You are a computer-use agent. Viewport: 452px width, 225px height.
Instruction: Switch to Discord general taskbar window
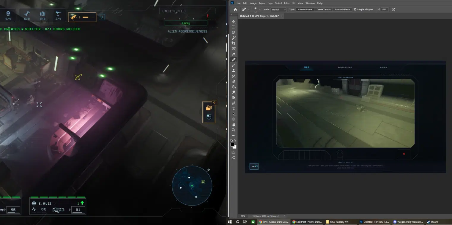(408, 222)
